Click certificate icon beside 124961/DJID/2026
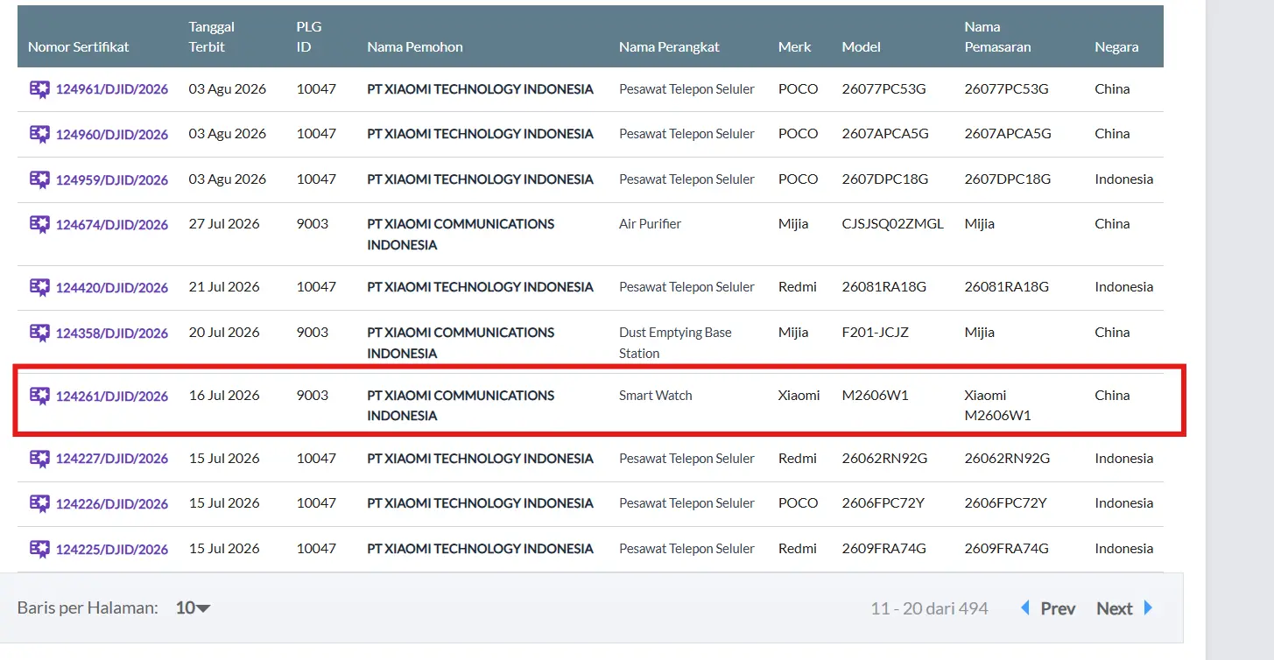The width and height of the screenshot is (1274, 660). tap(39, 89)
